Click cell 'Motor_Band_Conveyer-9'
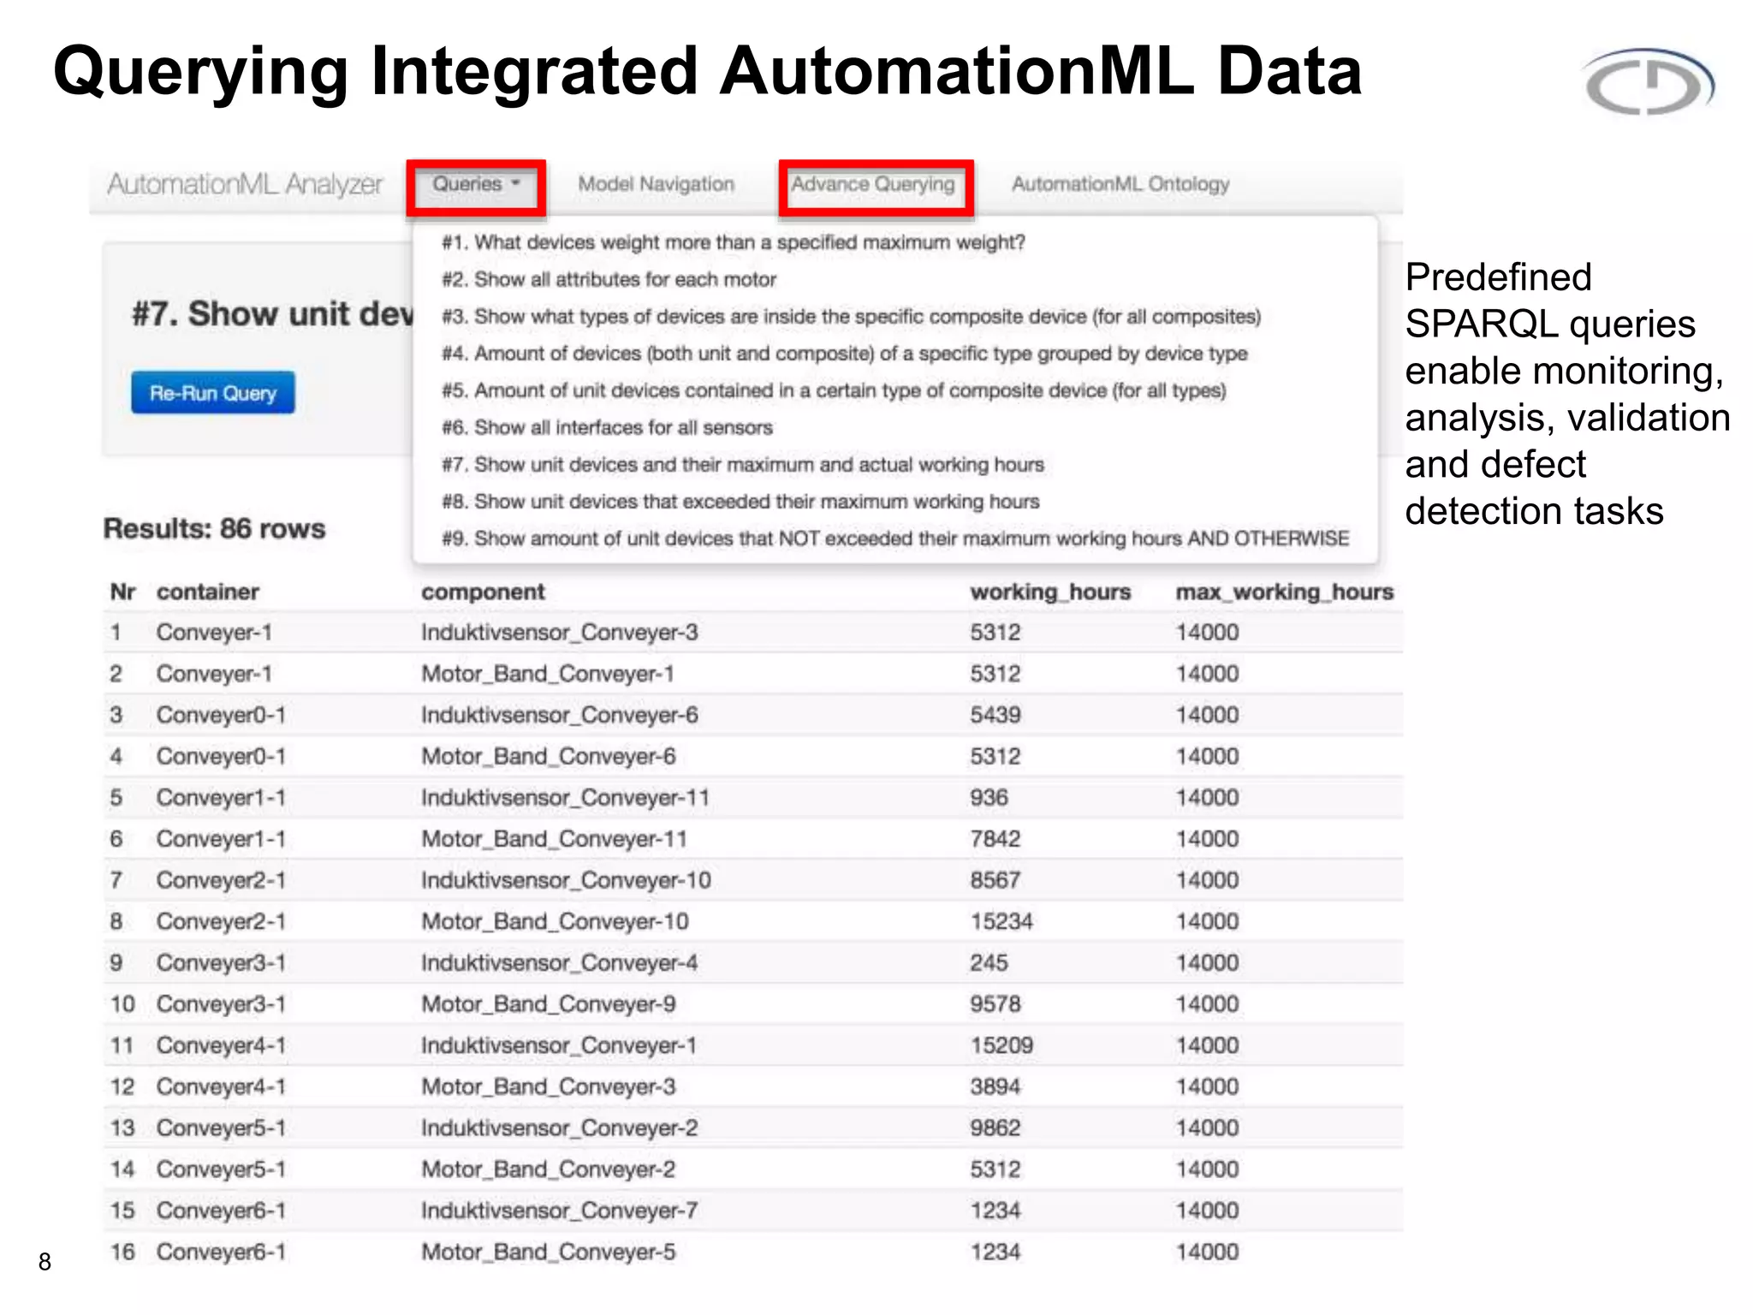 pos(549,1004)
